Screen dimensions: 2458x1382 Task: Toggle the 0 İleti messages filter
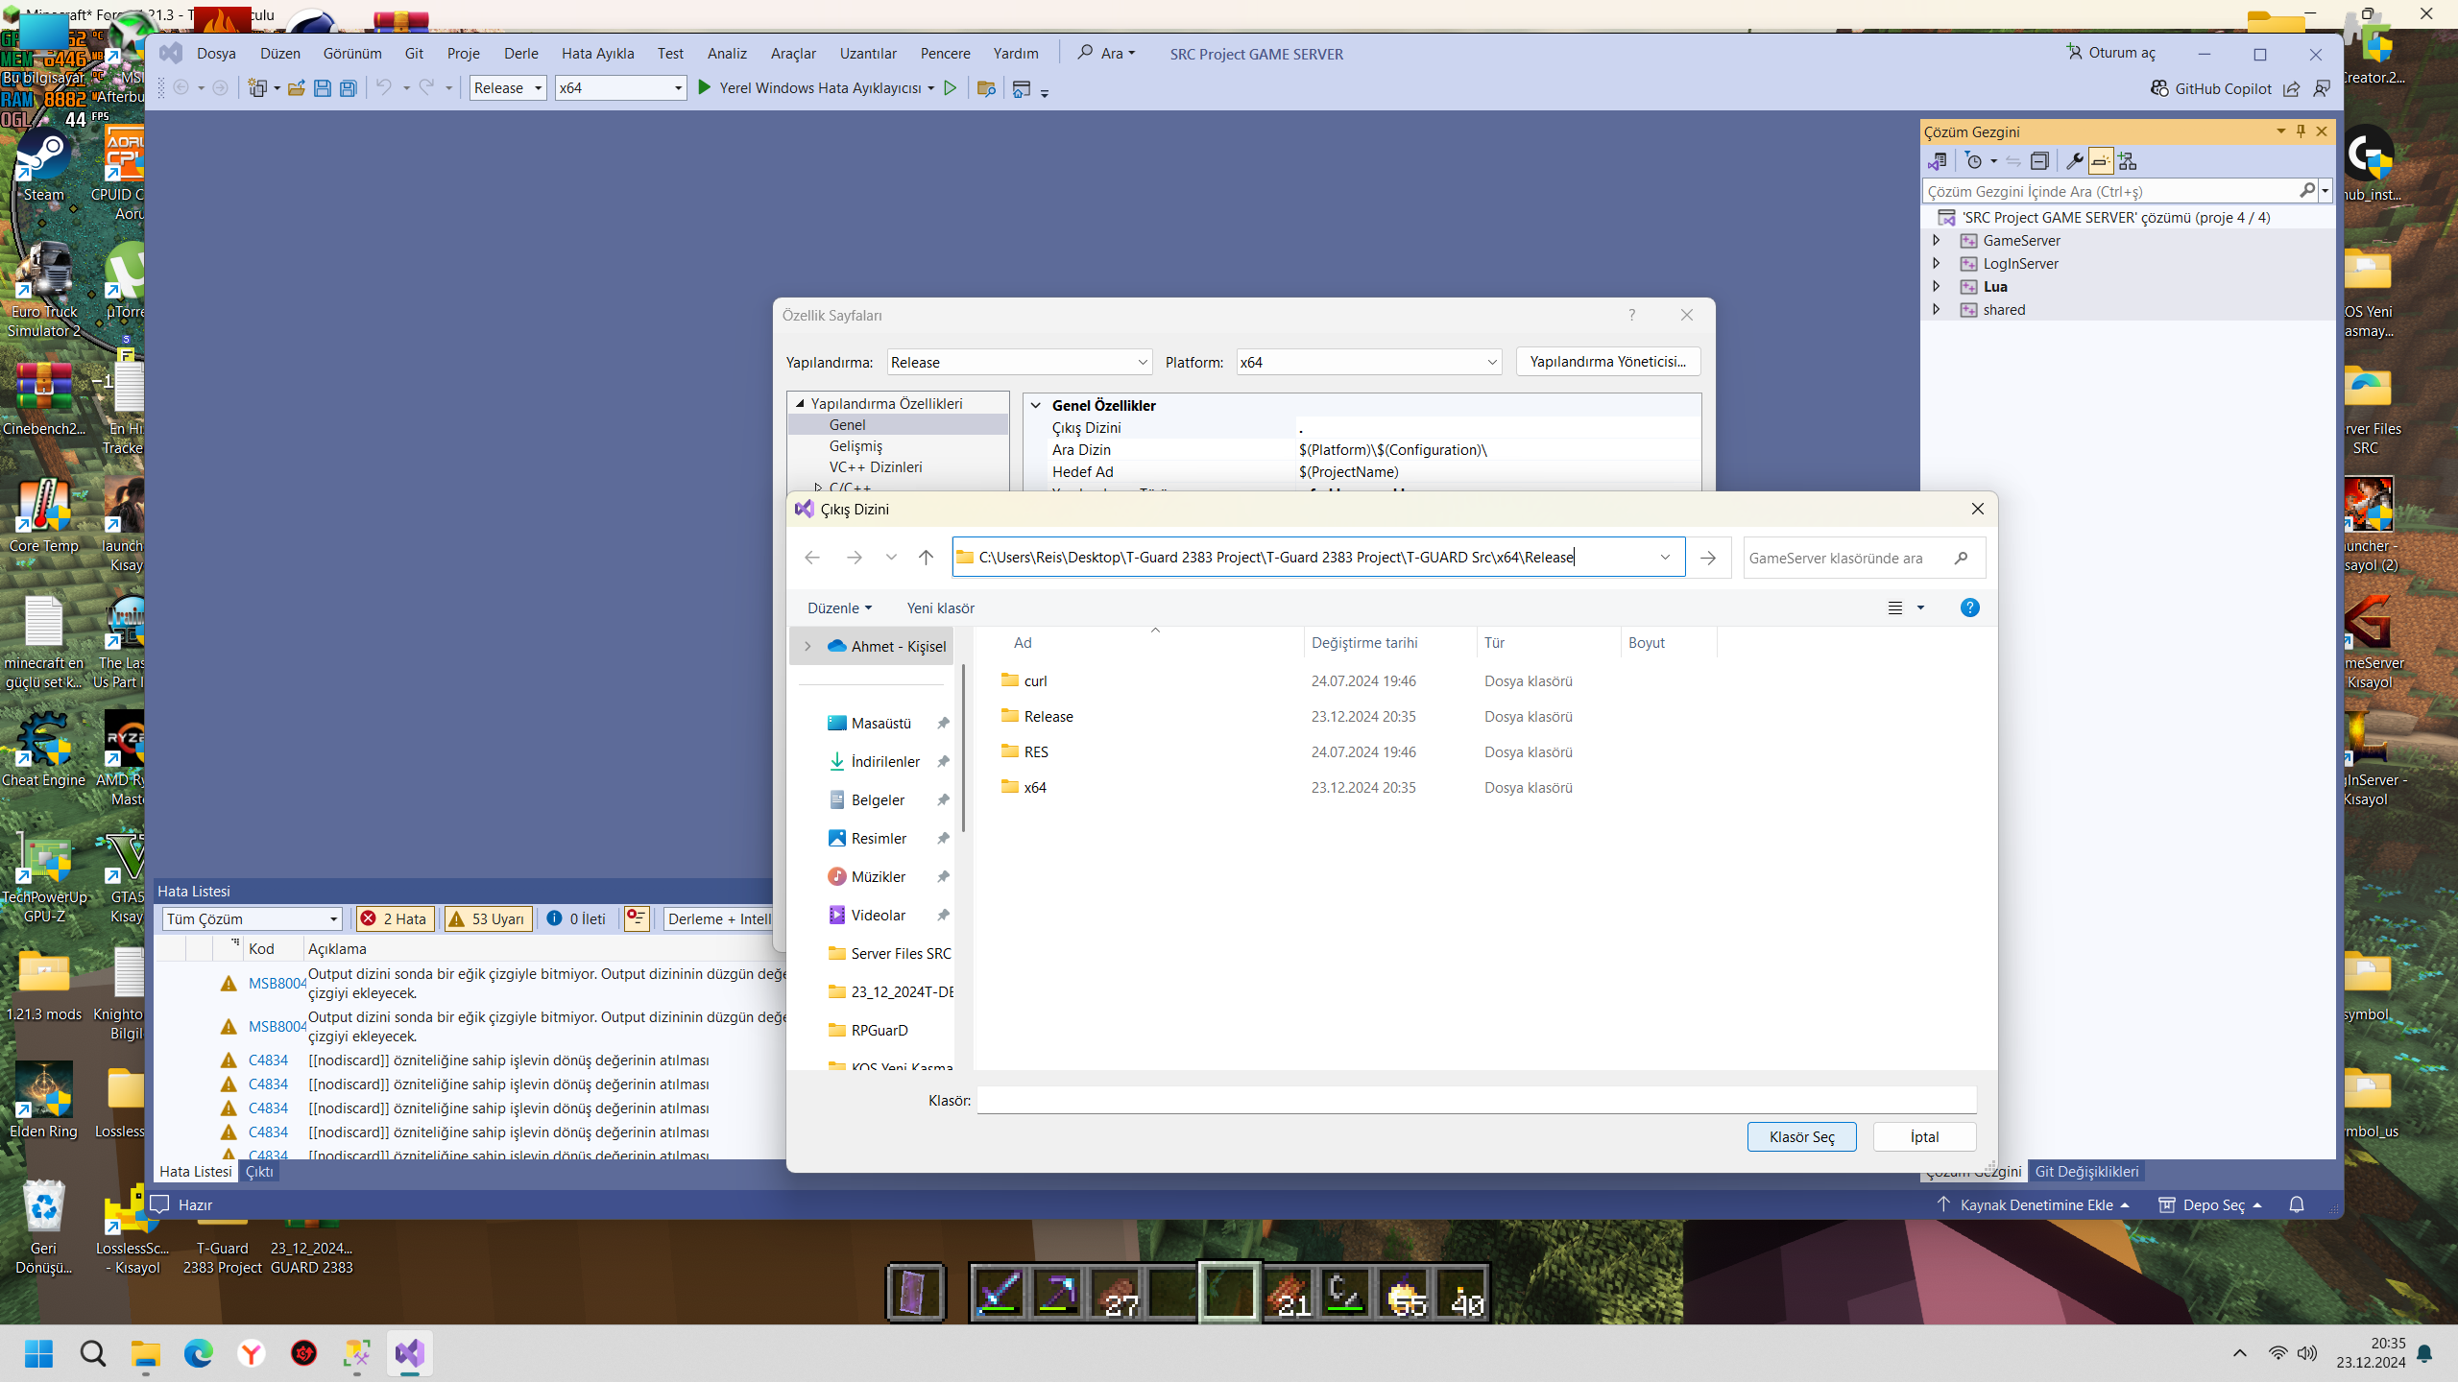click(x=577, y=918)
